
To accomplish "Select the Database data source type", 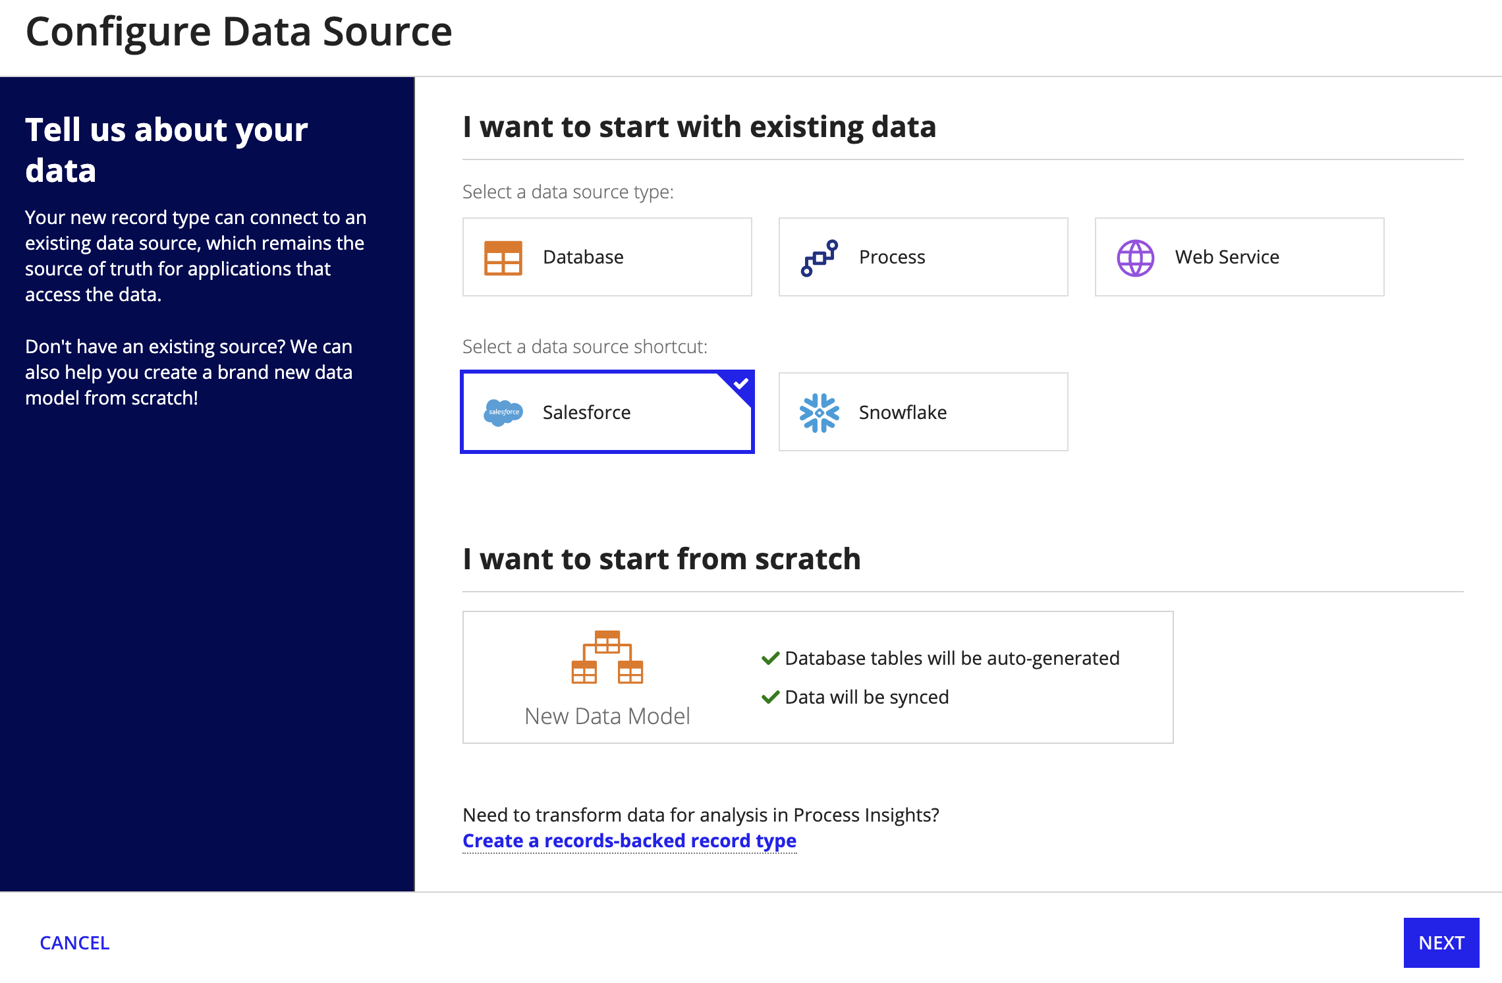I will [607, 257].
